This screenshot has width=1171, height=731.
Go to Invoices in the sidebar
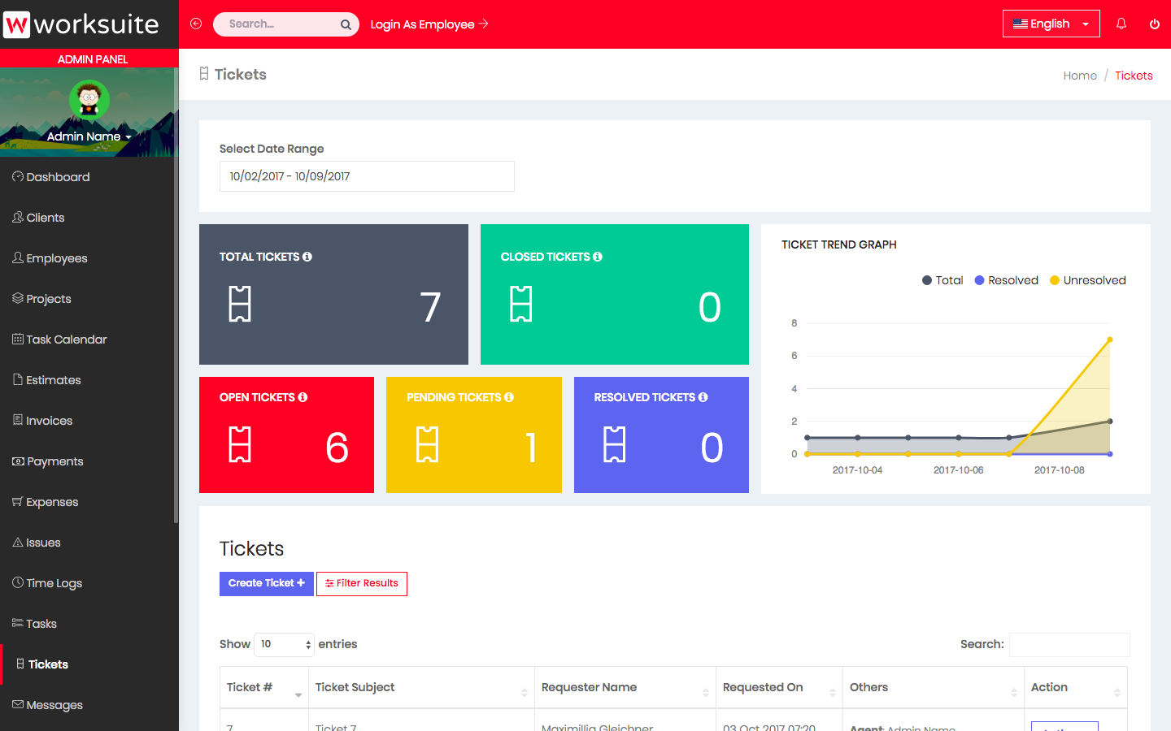coord(49,421)
